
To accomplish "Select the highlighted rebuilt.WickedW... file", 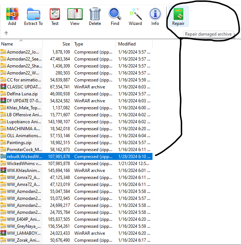I will tap(76, 157).
